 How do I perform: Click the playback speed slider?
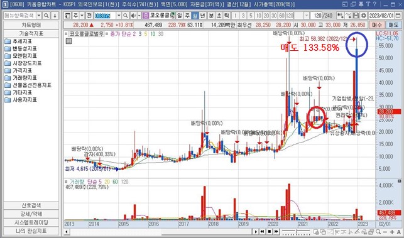pos(295,232)
